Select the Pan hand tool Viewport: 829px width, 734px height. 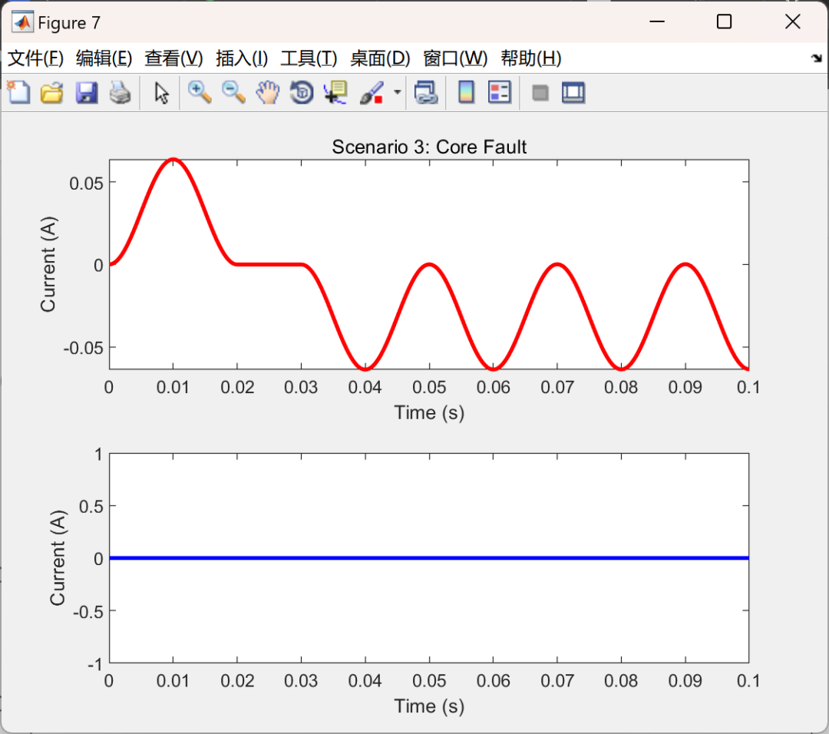click(268, 93)
